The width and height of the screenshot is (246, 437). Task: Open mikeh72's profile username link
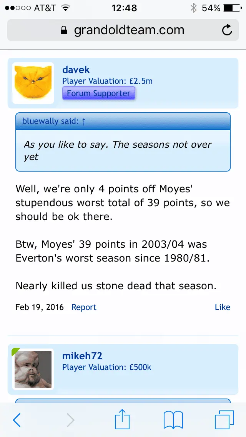[82, 356]
